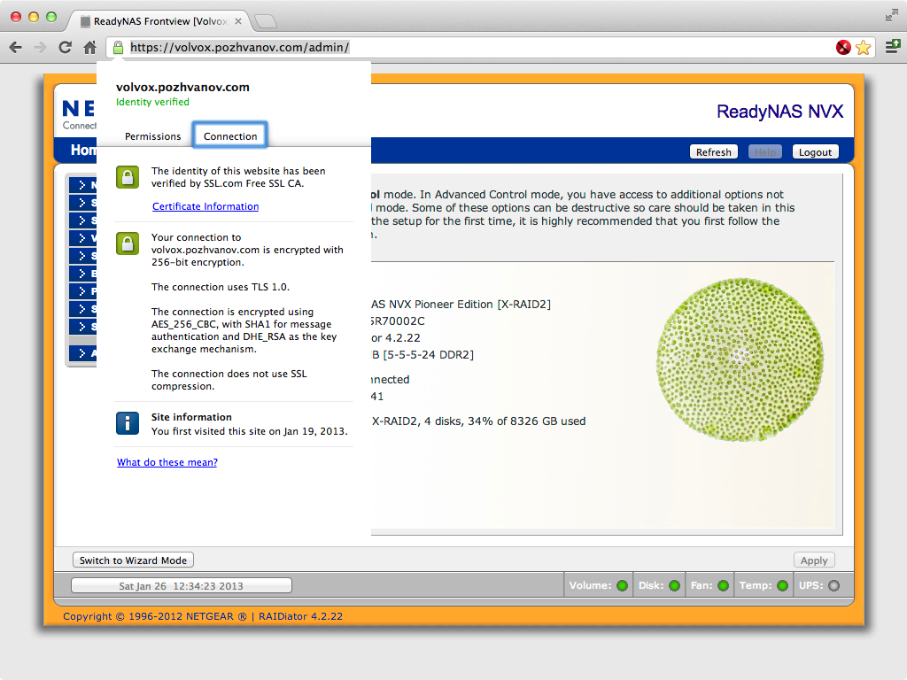The image size is (907, 680).
Task: Expand the seventh sidebar menu arrow
Action: click(82, 290)
